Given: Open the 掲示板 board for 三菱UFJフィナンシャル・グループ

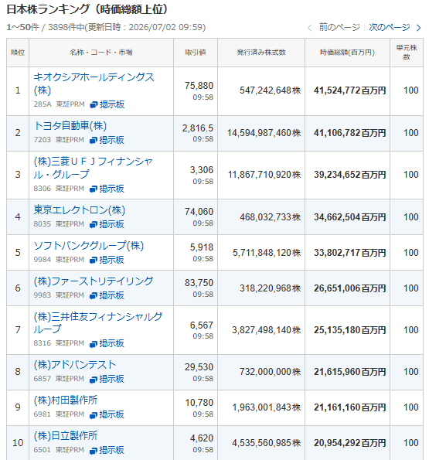Looking at the screenshot, I should click(107, 189).
